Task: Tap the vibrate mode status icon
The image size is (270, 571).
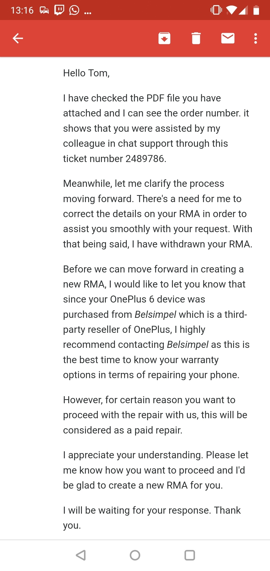Action: coord(216,10)
